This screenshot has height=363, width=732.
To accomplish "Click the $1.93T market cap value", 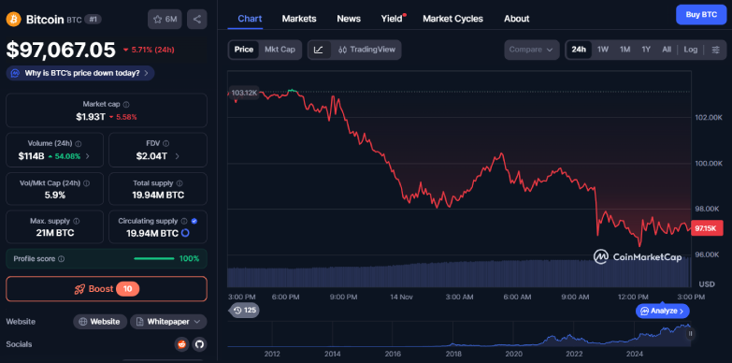I will (x=91, y=117).
